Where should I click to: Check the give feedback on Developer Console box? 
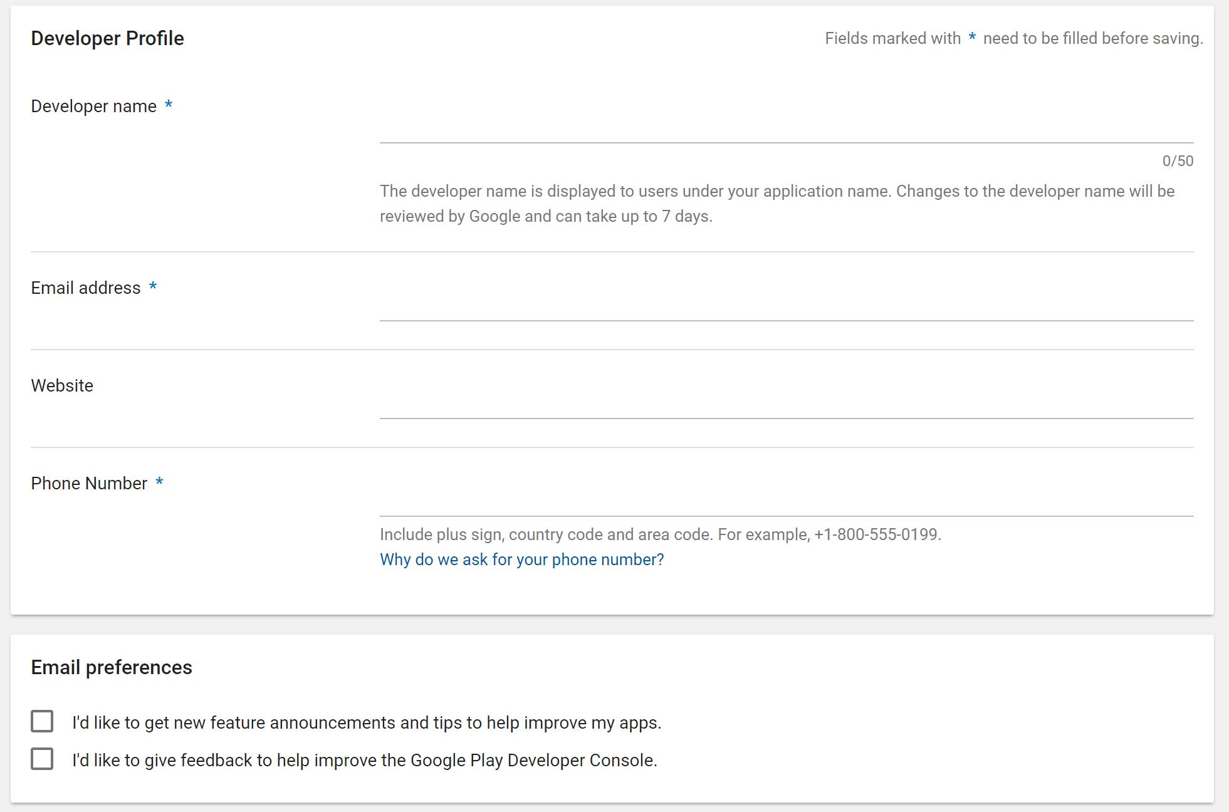point(42,759)
